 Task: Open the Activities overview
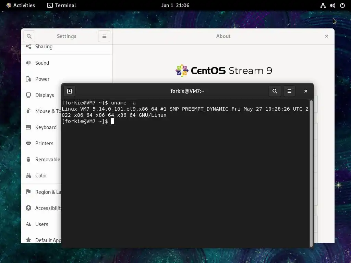pyautogui.click(x=21, y=5)
